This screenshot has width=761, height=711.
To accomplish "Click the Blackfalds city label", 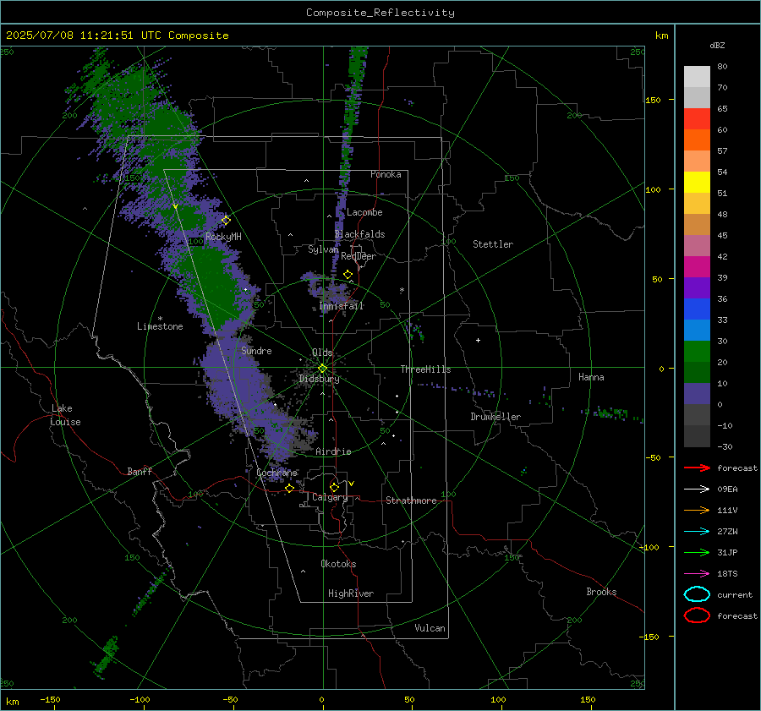I will click(359, 234).
